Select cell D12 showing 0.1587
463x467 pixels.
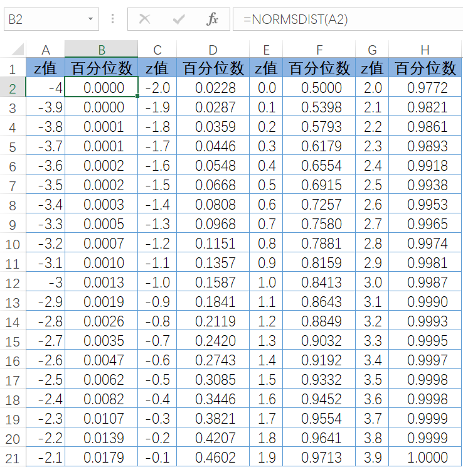213,283
